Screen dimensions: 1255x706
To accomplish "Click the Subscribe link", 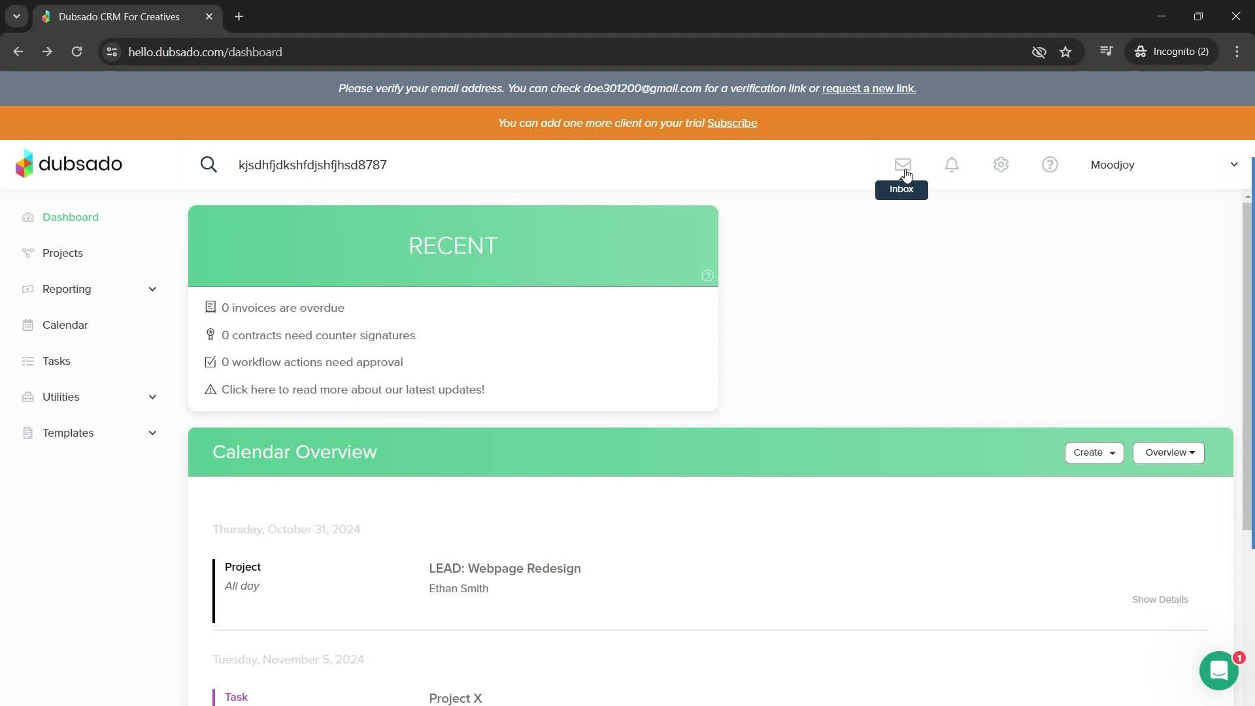I will (x=731, y=123).
